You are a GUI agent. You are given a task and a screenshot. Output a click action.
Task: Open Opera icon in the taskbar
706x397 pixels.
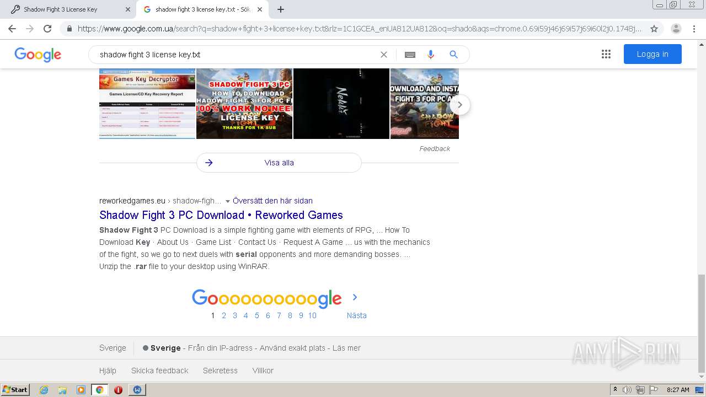[x=118, y=390]
